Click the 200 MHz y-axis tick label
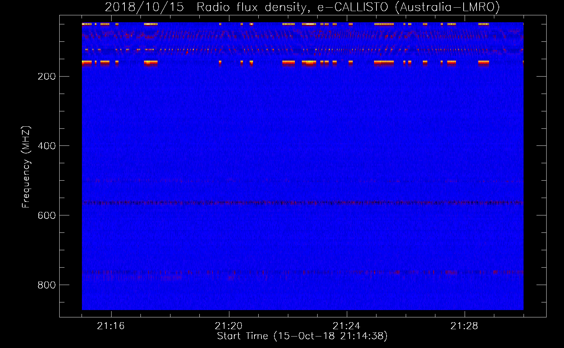564x348 pixels. click(x=47, y=77)
